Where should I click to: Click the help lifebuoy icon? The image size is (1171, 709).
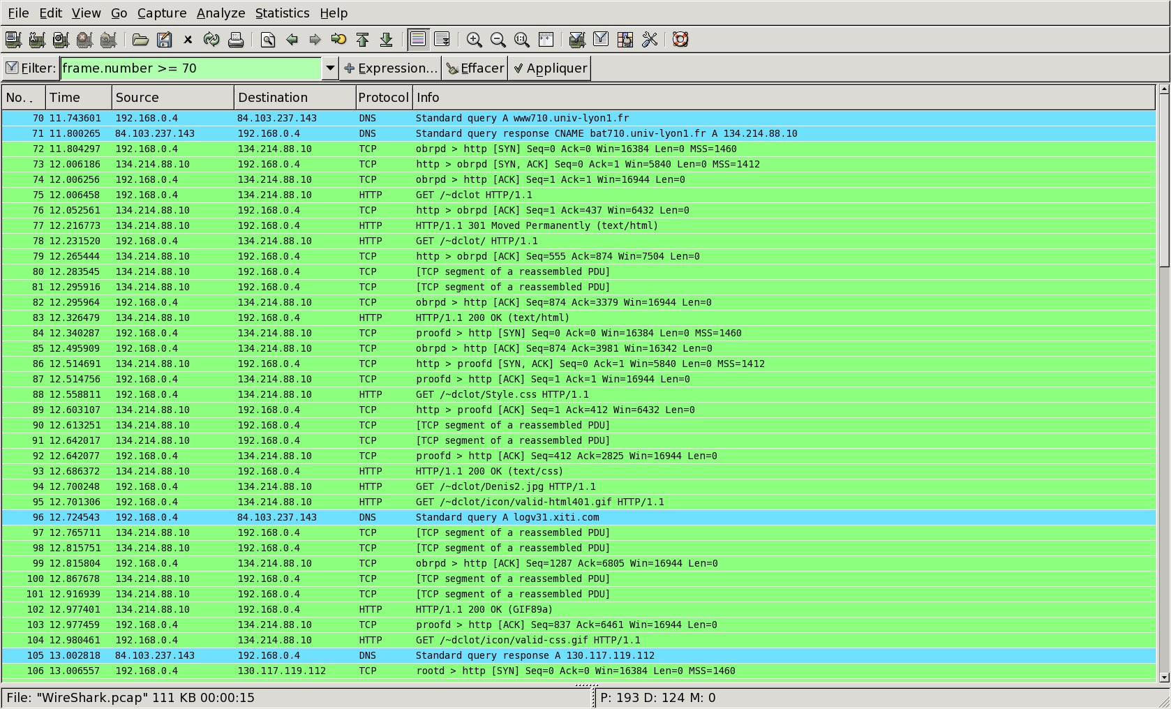[681, 40]
